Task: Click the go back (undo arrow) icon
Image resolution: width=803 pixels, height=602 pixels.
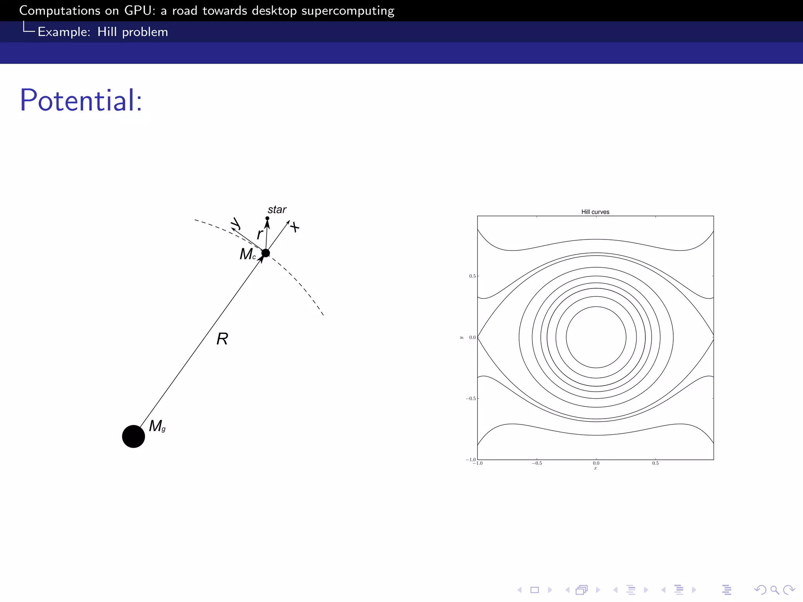Action: (x=760, y=590)
